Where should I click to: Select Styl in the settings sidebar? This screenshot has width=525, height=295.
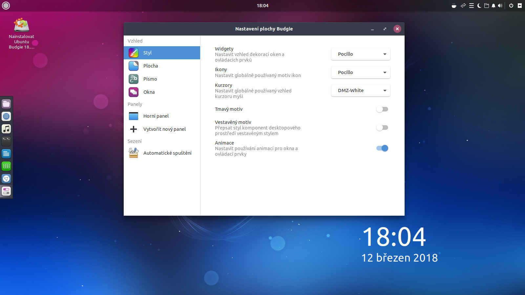(x=162, y=53)
